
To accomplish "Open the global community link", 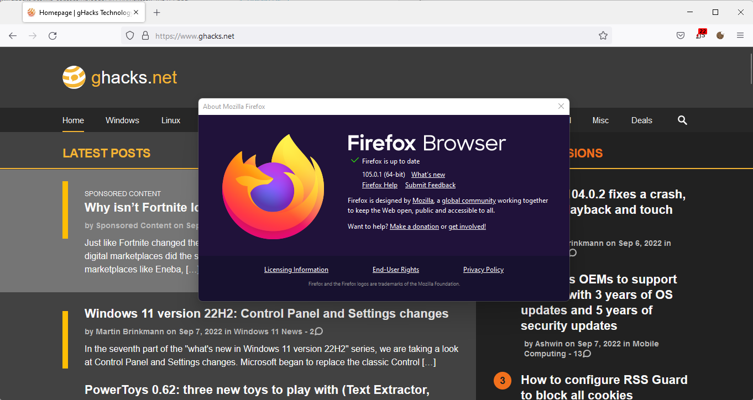I will [469, 201].
